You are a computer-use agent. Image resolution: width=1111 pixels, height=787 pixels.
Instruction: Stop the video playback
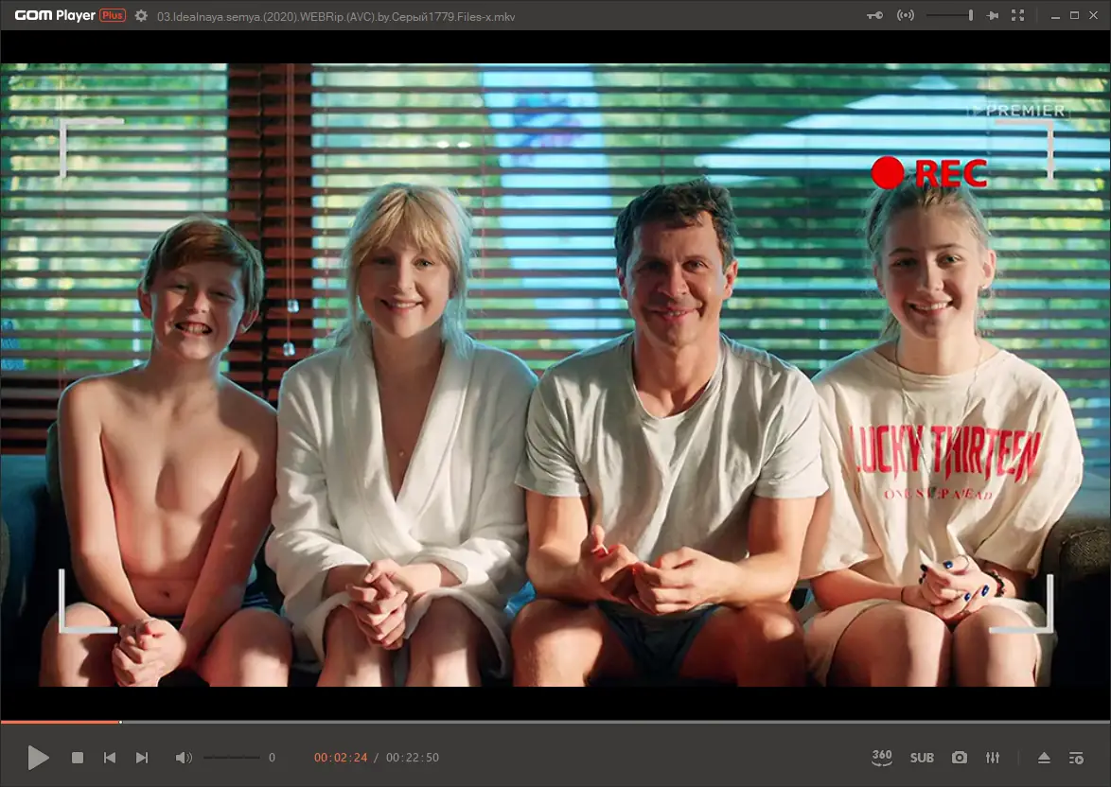click(78, 758)
